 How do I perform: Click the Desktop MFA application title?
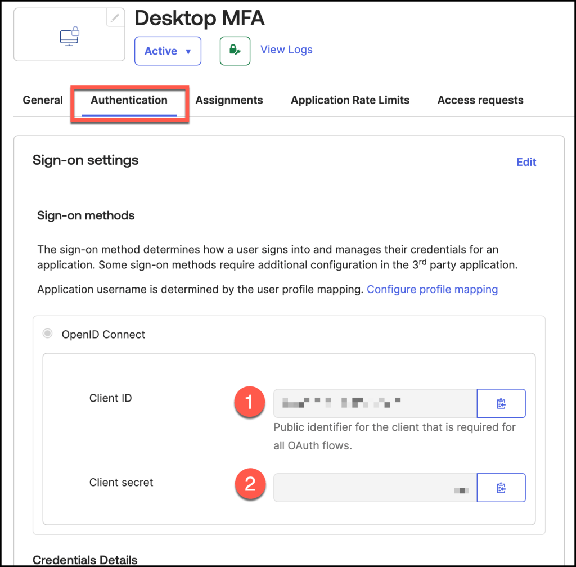[x=199, y=19]
